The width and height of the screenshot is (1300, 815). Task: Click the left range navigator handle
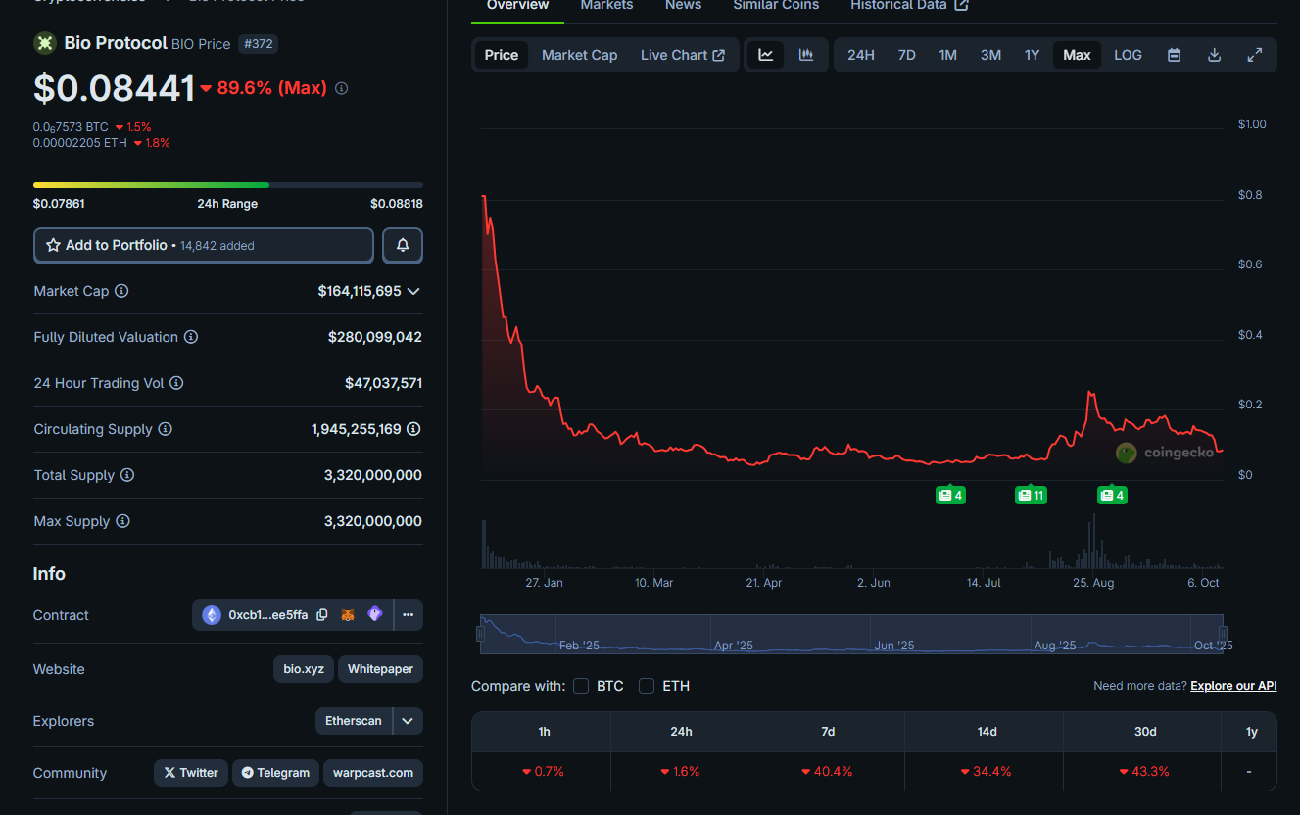[480, 634]
